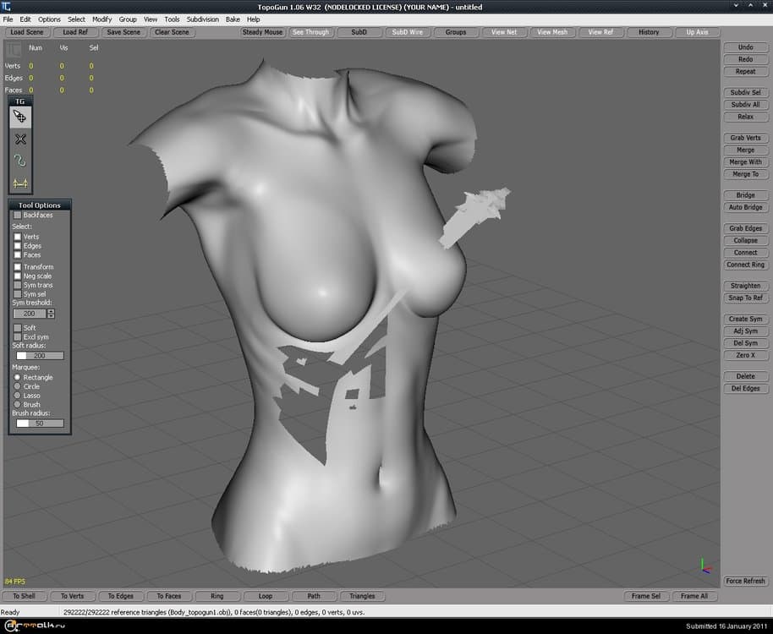
Task: Open the Subdivision menu
Action: coord(201,19)
